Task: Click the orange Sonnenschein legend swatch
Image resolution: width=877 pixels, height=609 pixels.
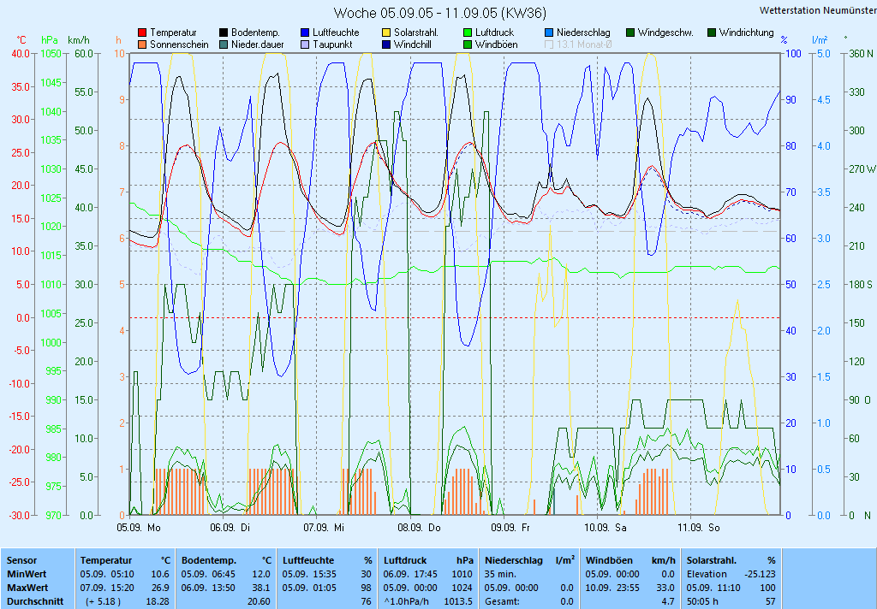Action: 142,44
